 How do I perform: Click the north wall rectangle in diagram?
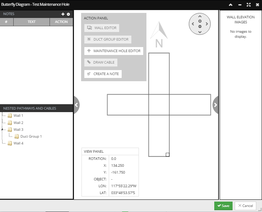point(159,74)
